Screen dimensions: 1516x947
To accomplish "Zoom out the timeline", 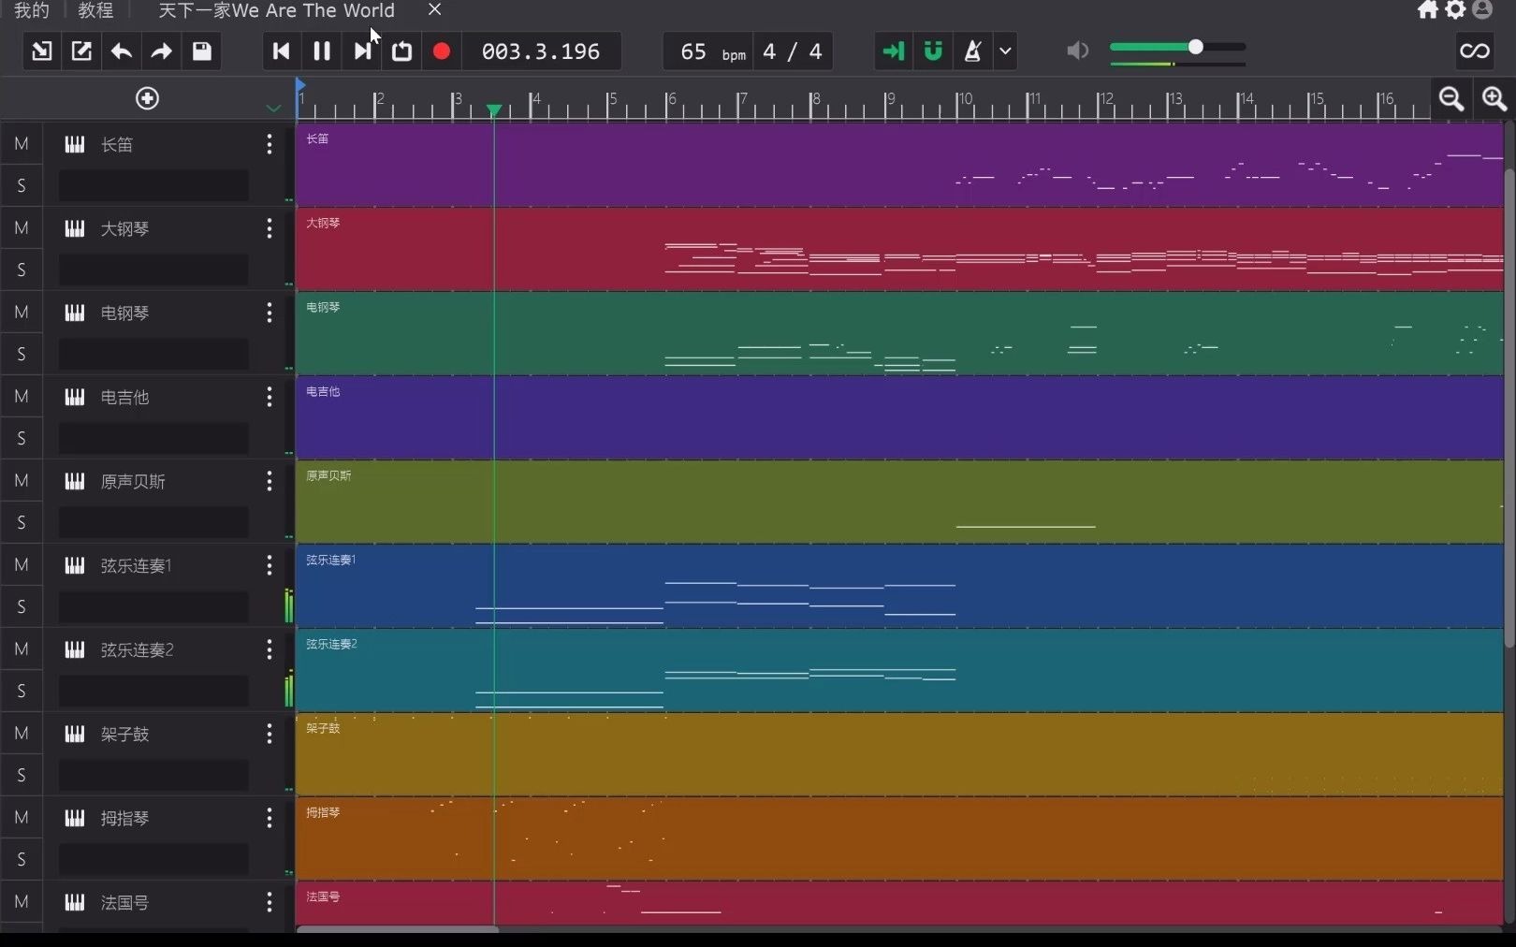I will click(1451, 98).
